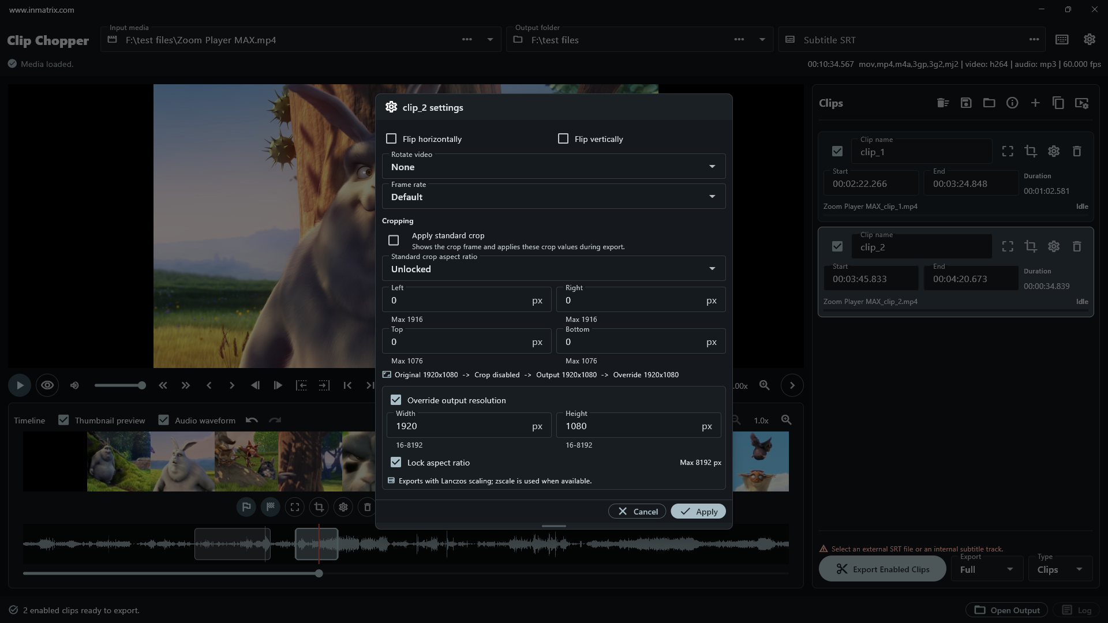Click the fullscreen frame icon under the timeline
Viewport: 1108px width, 623px height.
(295, 507)
